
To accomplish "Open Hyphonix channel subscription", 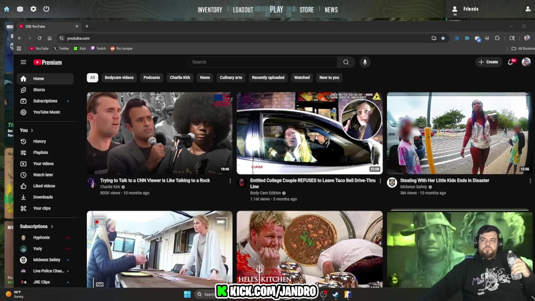I will pos(45,237).
